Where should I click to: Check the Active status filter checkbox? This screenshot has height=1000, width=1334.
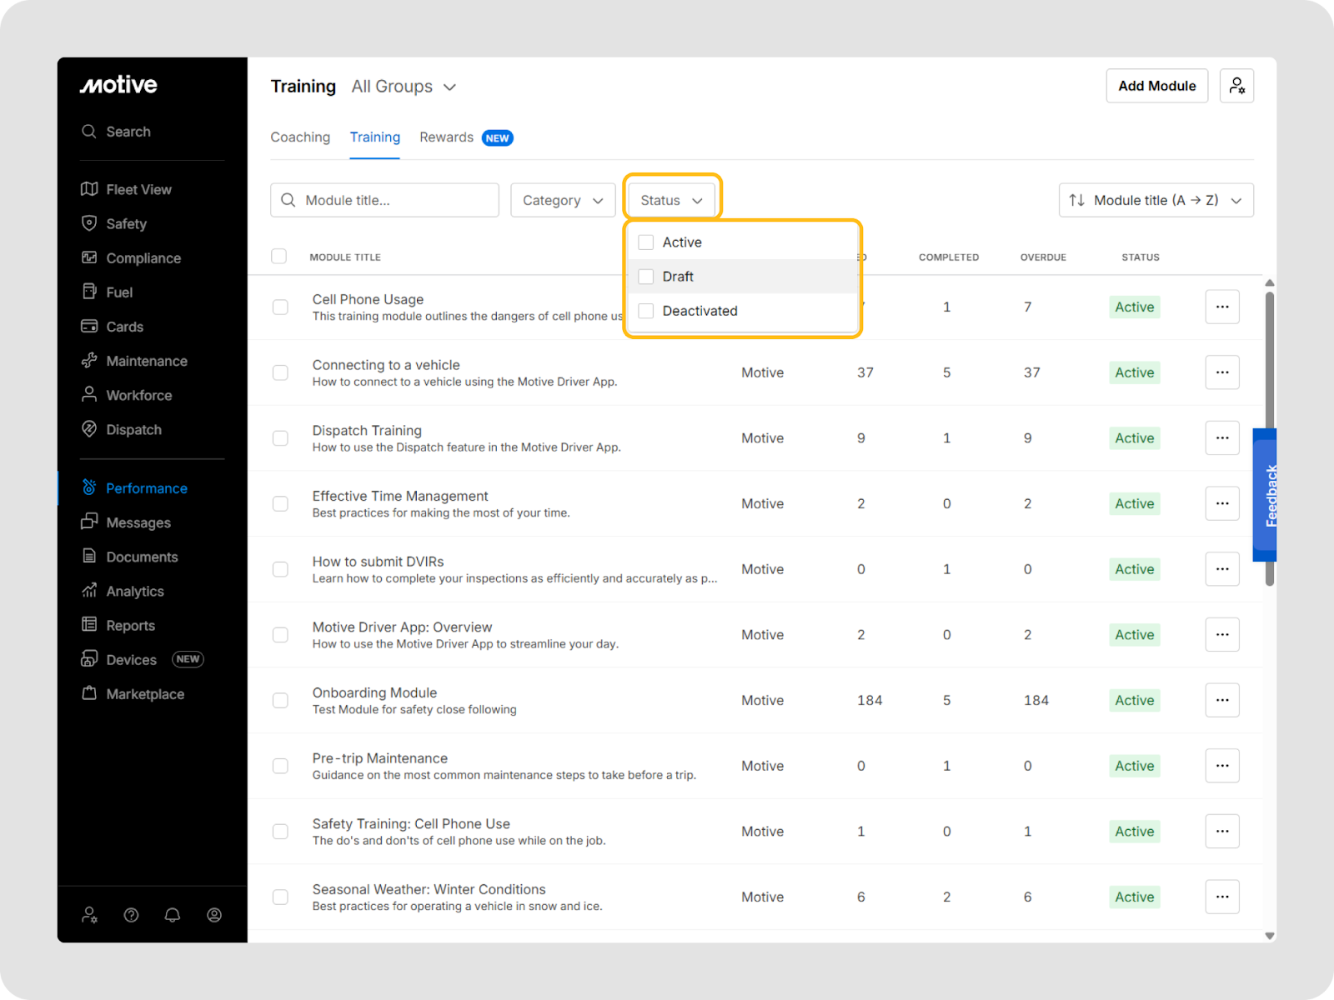tap(646, 242)
